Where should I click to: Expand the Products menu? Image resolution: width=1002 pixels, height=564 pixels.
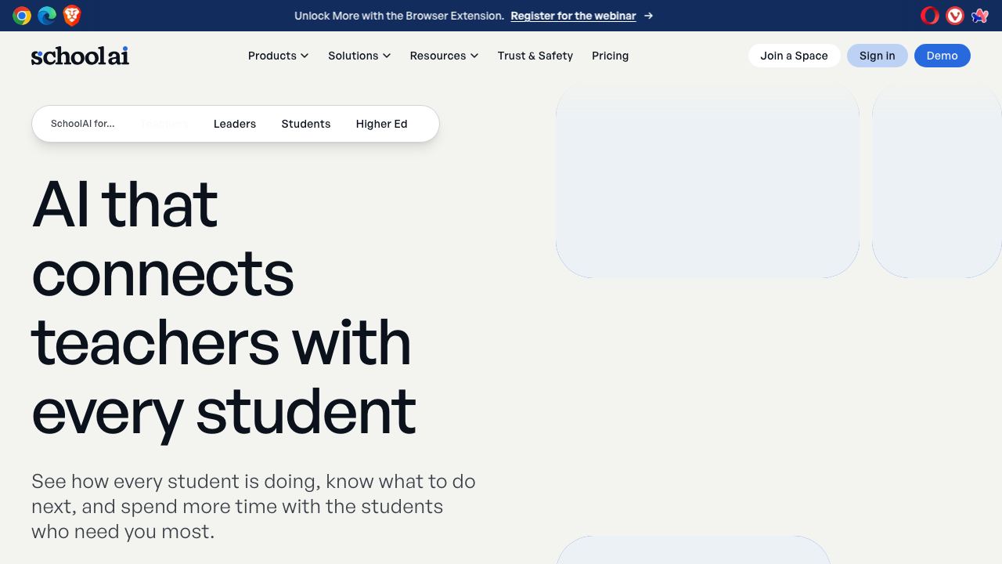[278, 56]
